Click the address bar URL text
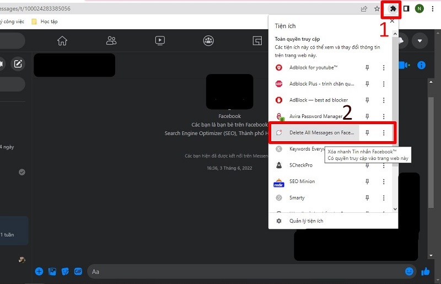 [x=35, y=9]
